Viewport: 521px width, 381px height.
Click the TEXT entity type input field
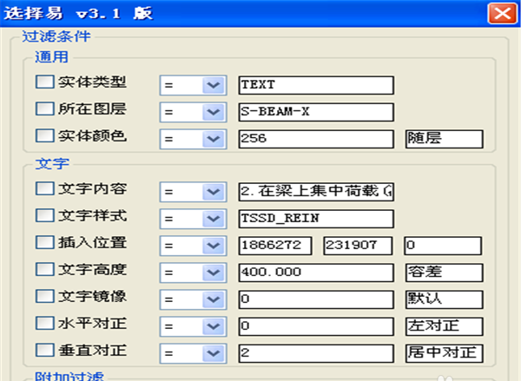[316, 85]
